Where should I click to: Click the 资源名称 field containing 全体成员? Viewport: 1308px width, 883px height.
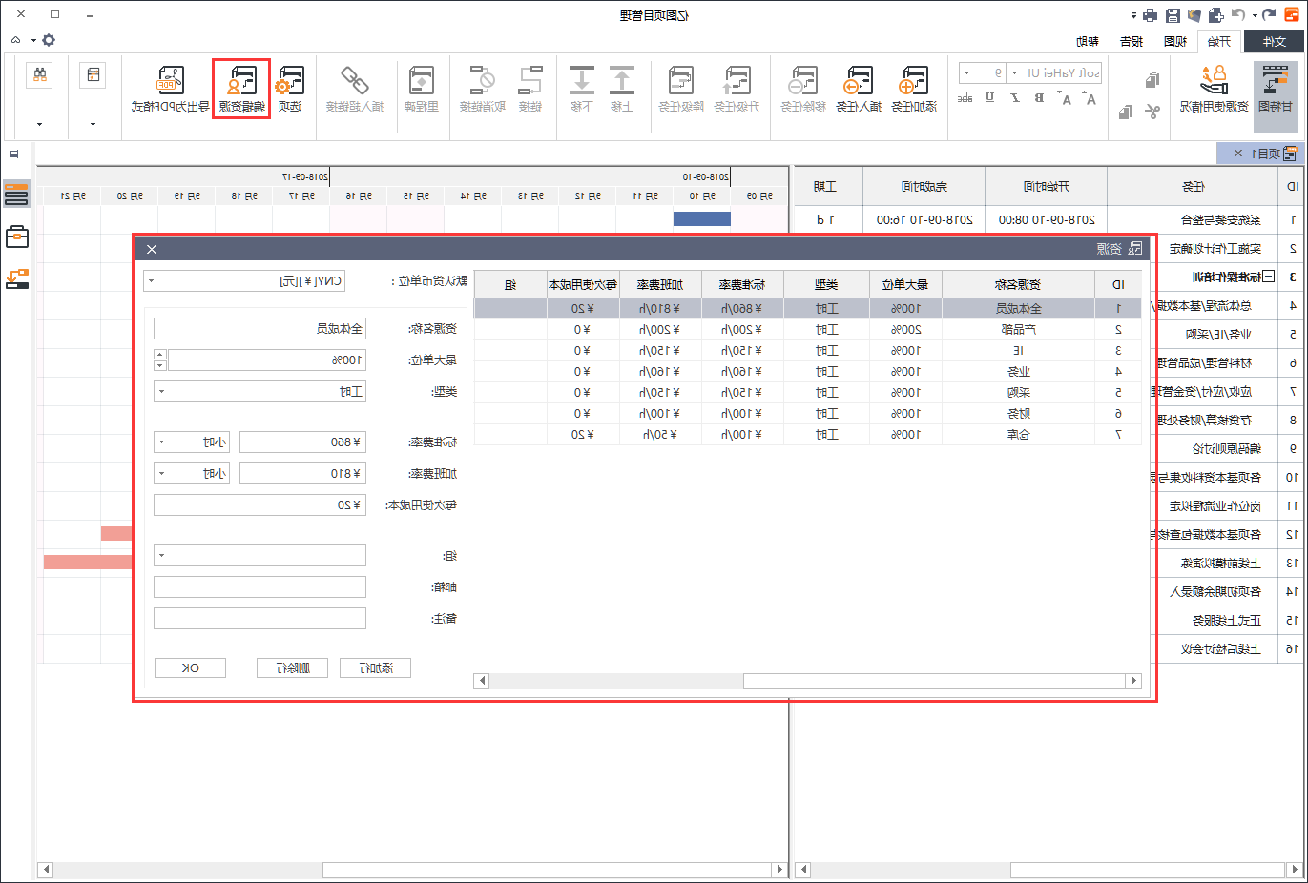260,329
